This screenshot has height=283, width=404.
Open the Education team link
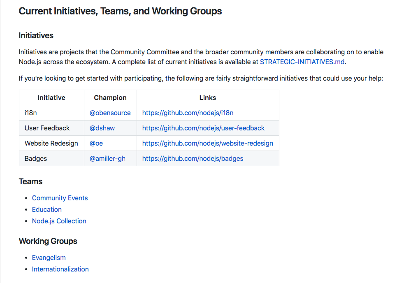tap(46, 210)
